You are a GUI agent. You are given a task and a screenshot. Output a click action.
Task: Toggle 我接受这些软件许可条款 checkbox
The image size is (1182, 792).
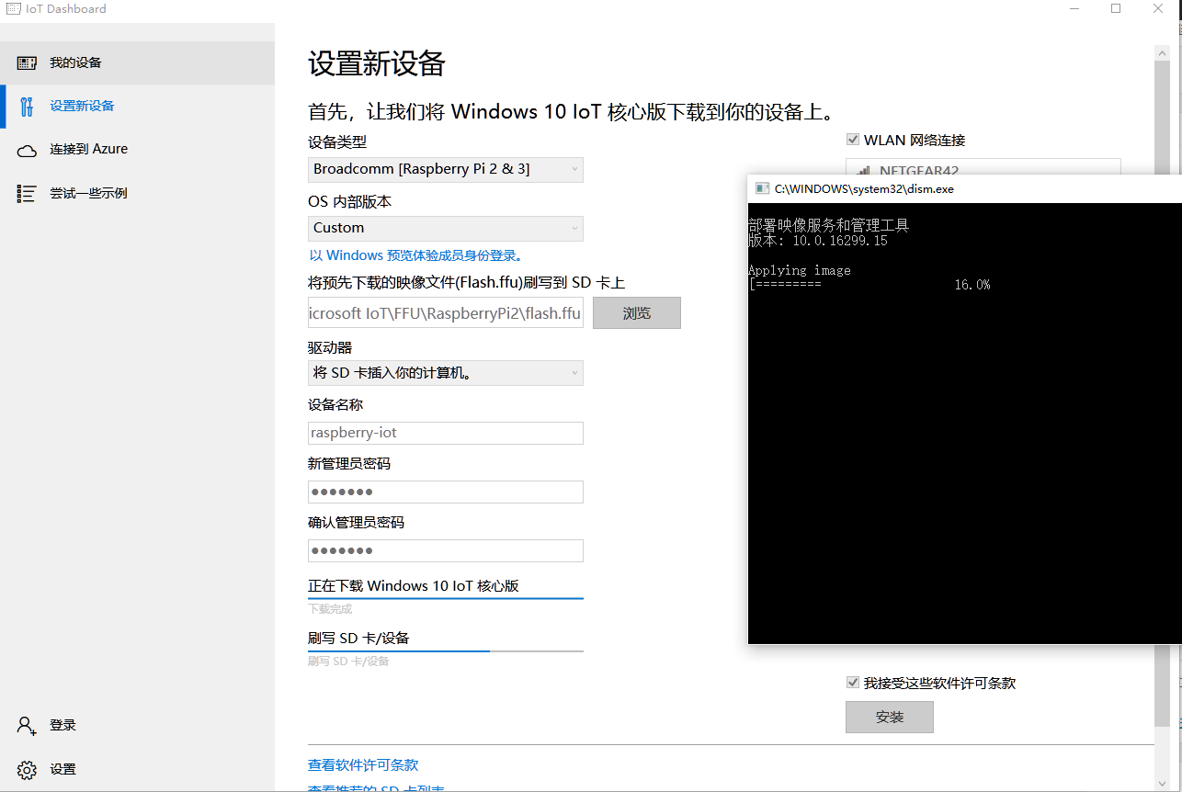(x=852, y=683)
